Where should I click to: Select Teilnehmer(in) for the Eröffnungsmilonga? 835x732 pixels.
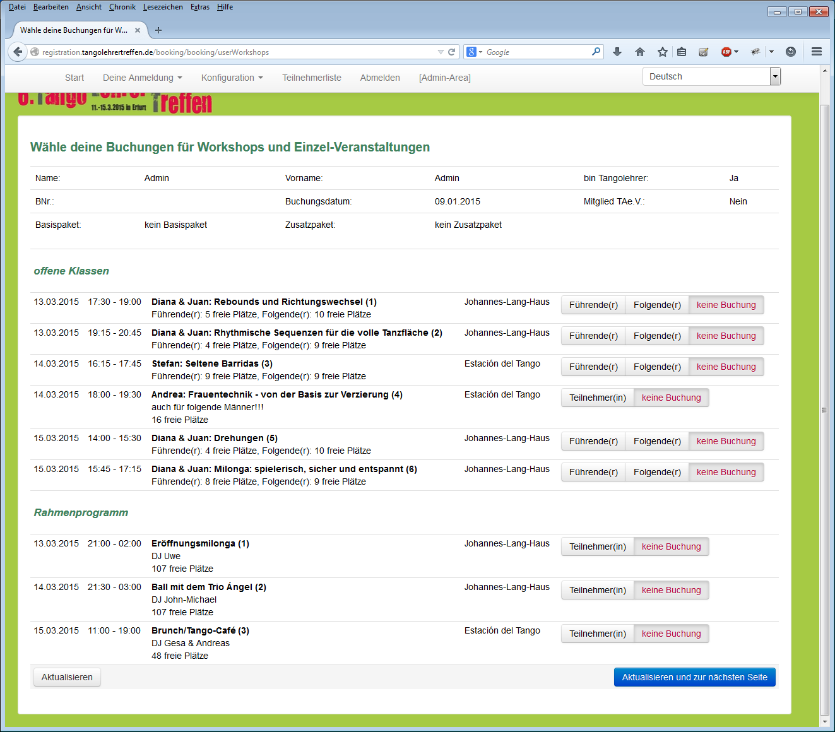597,546
